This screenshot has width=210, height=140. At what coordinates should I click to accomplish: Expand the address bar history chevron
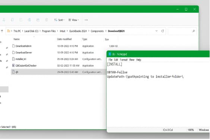(156, 31)
